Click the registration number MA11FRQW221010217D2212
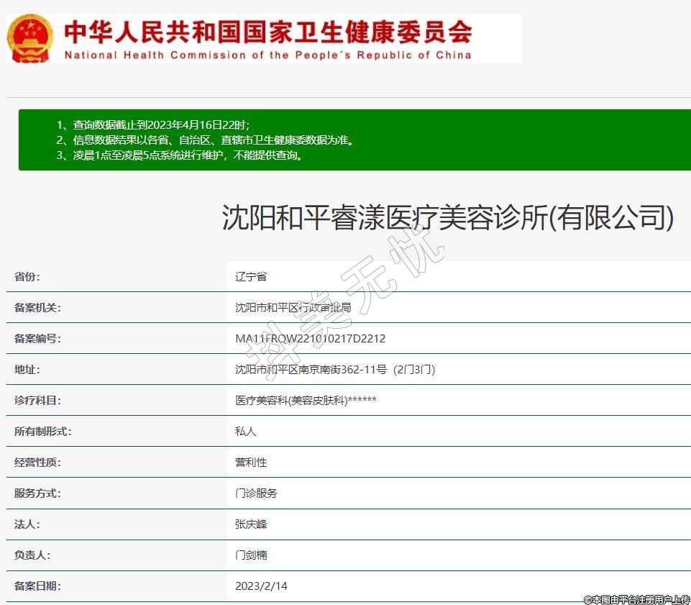Viewport: 691px width, 605px height. point(310,339)
